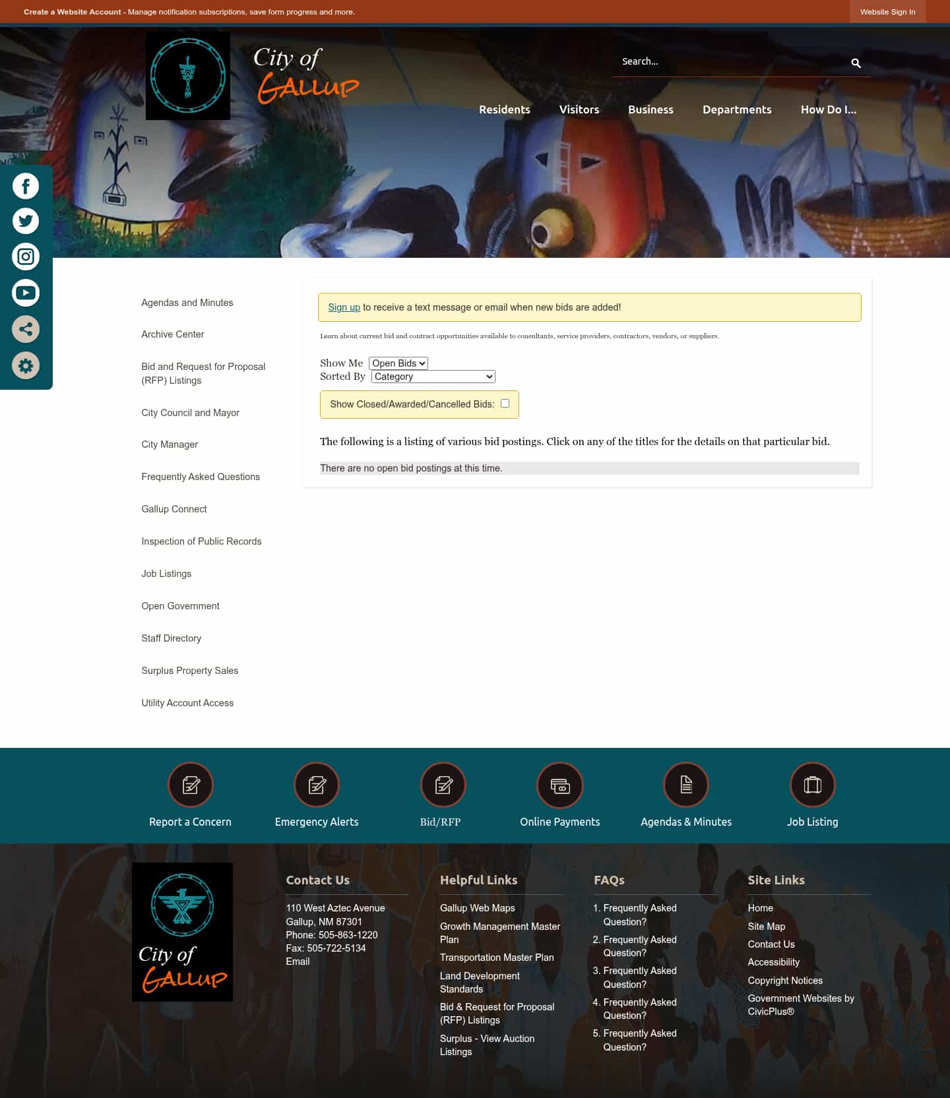
Task: Click the City of Gallup footer logo
Action: pos(182,932)
